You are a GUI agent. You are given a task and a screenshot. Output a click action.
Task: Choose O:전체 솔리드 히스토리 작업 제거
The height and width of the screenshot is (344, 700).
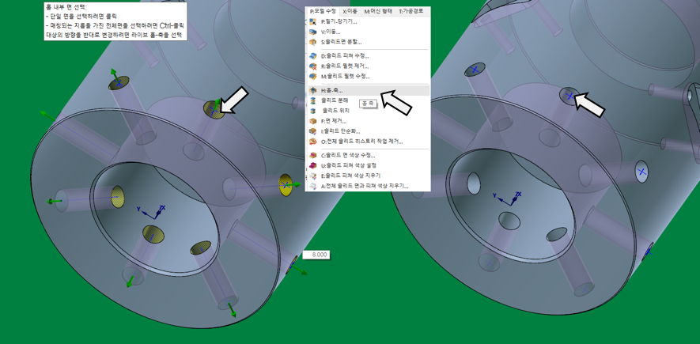[368, 142]
